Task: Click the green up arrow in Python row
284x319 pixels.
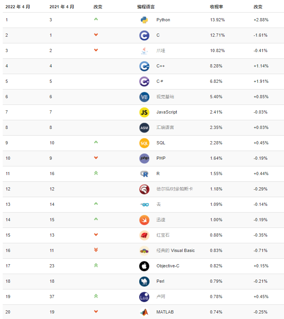Action: pos(96,19)
